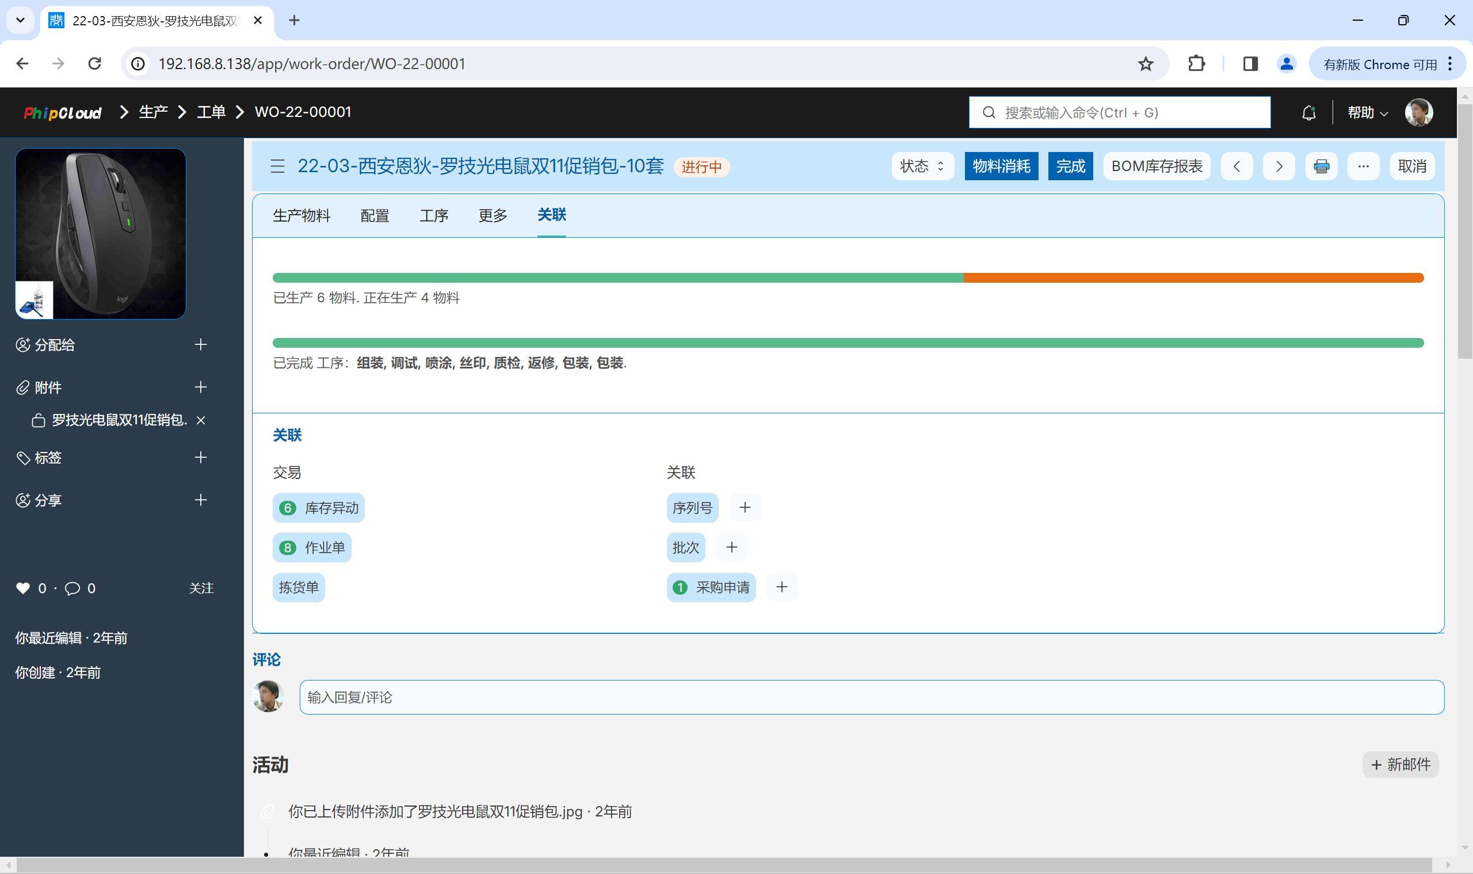The height and width of the screenshot is (874, 1473).
Task: Toggle the sidebar hamburger menu icon
Action: 277,166
